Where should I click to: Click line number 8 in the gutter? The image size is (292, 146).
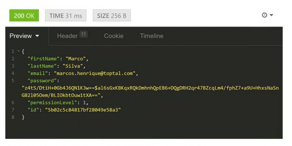(x=13, y=117)
